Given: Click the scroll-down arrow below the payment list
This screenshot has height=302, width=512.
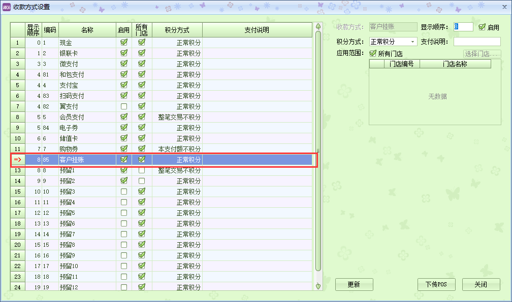Looking at the screenshot, I should point(318,286).
